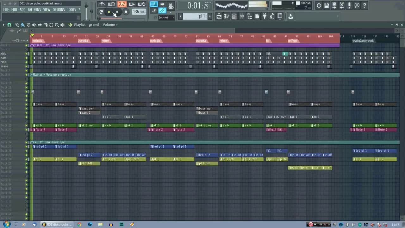Toggle pattern/song mode button
Viewport: 405px width, 228px height.
[101, 12]
